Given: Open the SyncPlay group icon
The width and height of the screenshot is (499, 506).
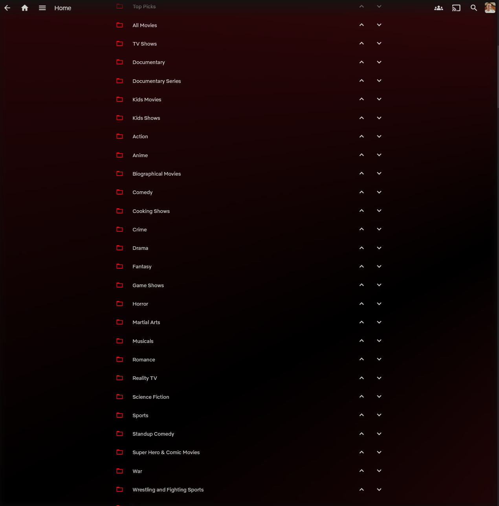Looking at the screenshot, I should click(x=438, y=8).
